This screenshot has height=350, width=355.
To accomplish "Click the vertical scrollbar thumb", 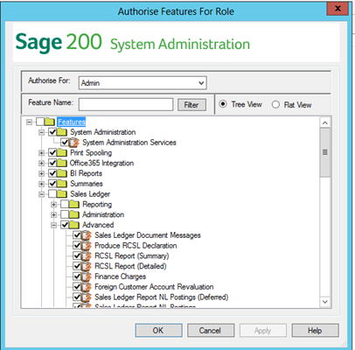I will tap(325, 152).
